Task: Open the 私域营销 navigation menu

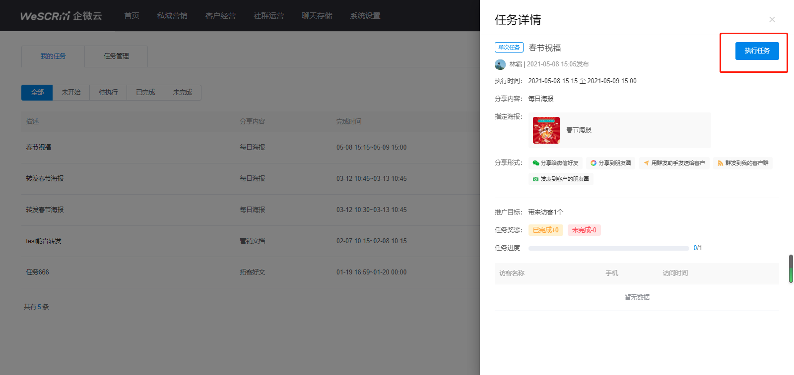Action: [172, 16]
